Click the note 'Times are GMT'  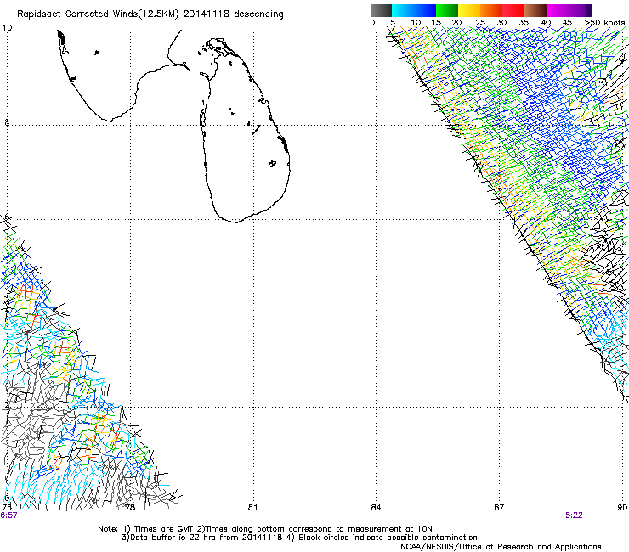[164, 529]
